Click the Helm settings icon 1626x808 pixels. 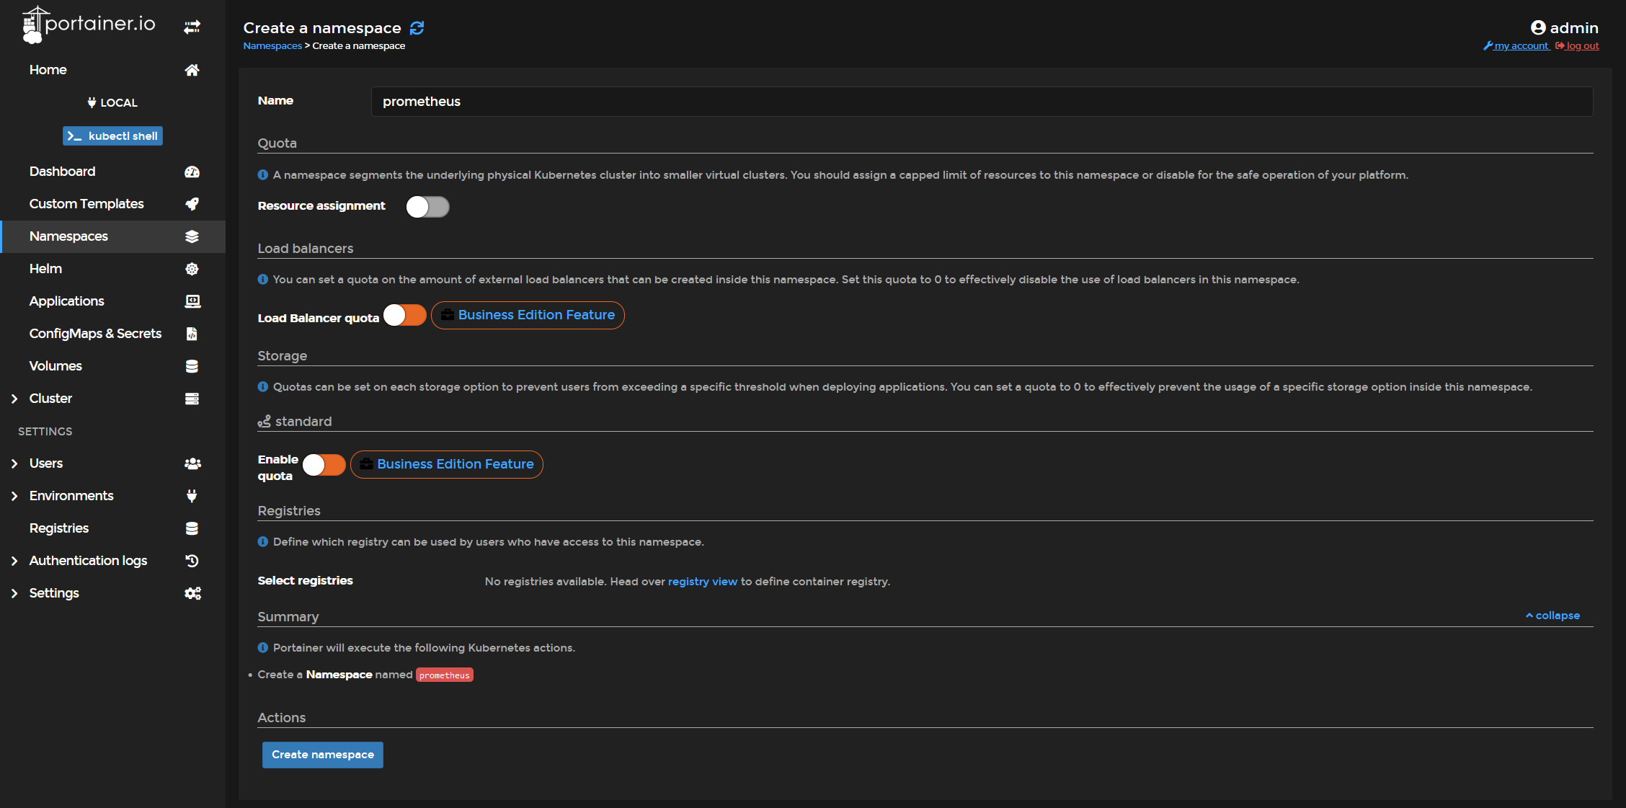point(192,267)
